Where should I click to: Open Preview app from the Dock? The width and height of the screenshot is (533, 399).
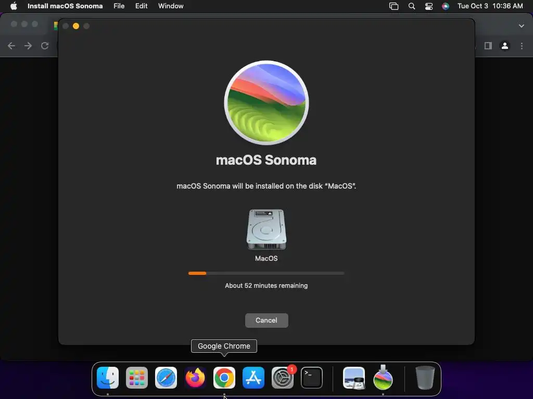pyautogui.click(x=354, y=378)
